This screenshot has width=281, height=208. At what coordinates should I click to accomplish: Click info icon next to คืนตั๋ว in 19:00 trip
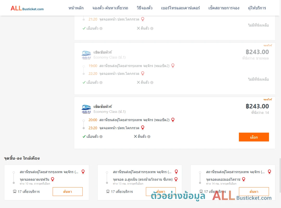click(152, 82)
